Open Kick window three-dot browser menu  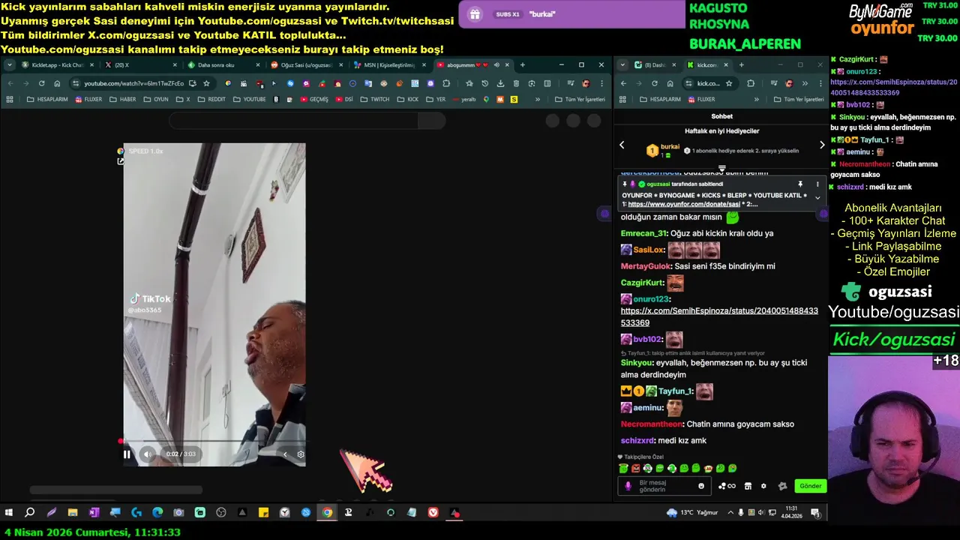pos(820,83)
